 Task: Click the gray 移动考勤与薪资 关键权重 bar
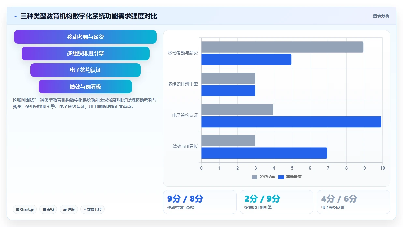coord(282,47)
